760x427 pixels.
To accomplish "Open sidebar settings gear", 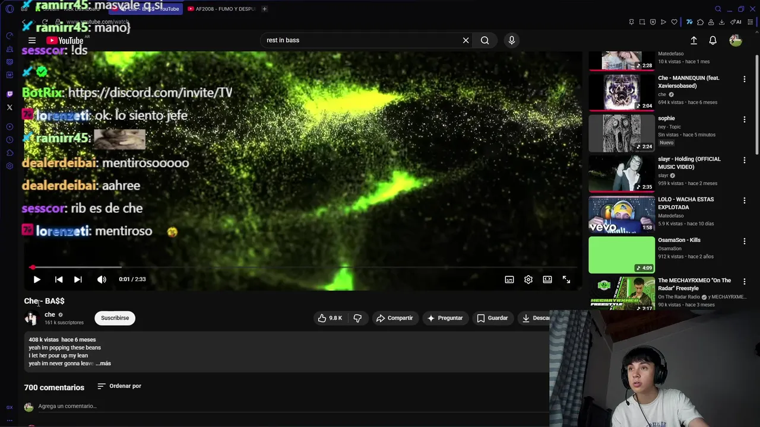I will click(9, 166).
